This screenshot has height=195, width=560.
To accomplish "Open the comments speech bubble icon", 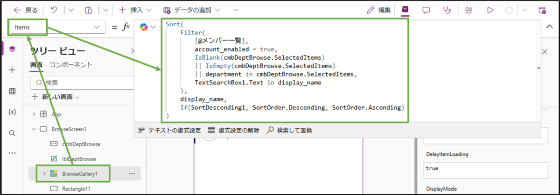I will [x=426, y=10].
